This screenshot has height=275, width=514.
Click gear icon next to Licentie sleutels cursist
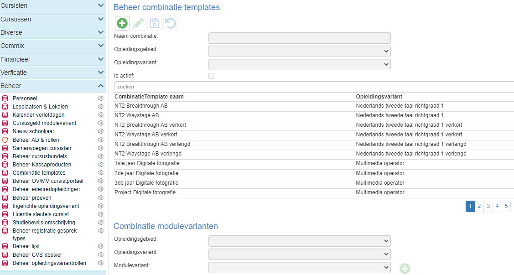pyautogui.click(x=101, y=214)
